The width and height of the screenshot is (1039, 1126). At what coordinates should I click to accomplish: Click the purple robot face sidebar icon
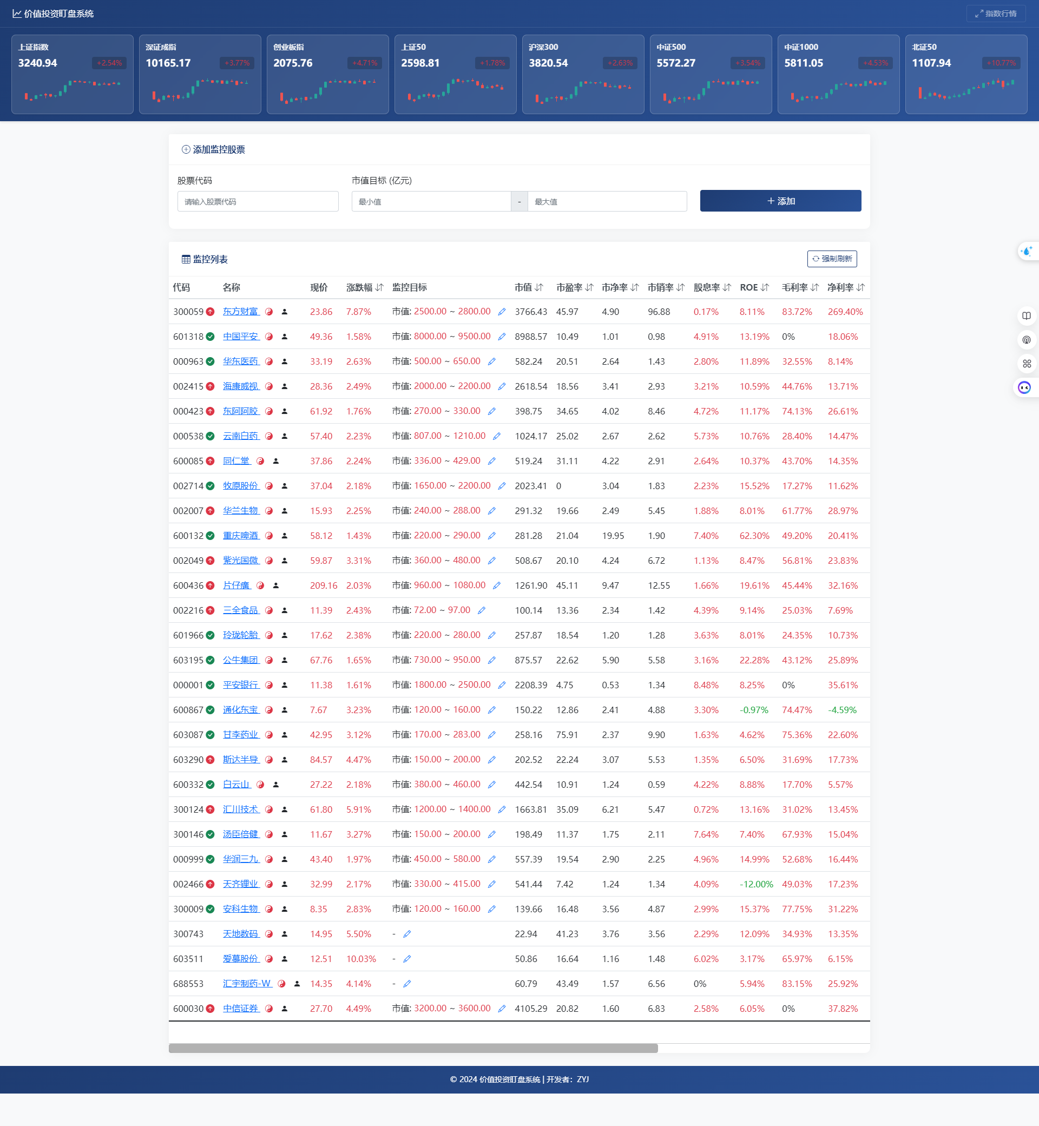point(1024,387)
